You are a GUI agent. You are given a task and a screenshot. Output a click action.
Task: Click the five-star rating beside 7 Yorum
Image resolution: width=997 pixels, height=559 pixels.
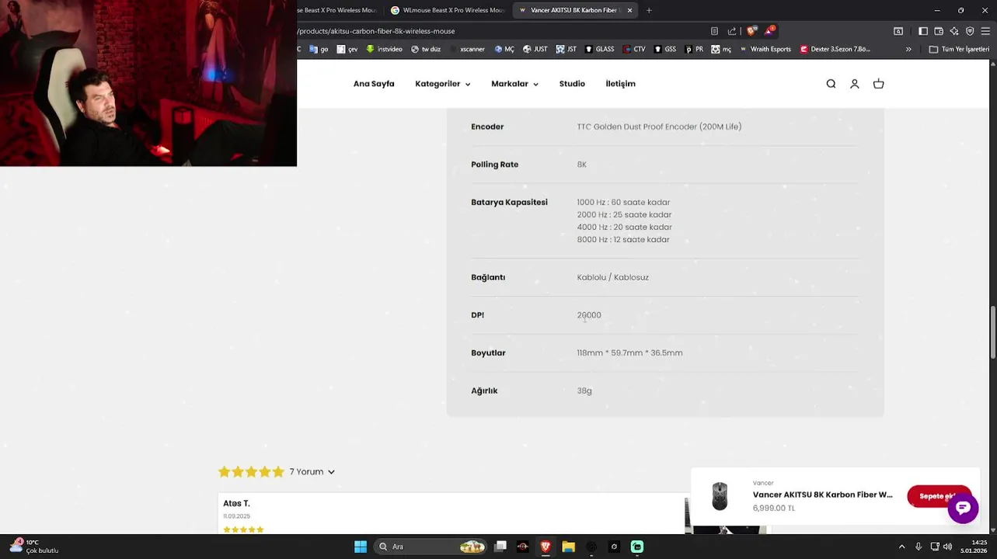click(x=252, y=471)
